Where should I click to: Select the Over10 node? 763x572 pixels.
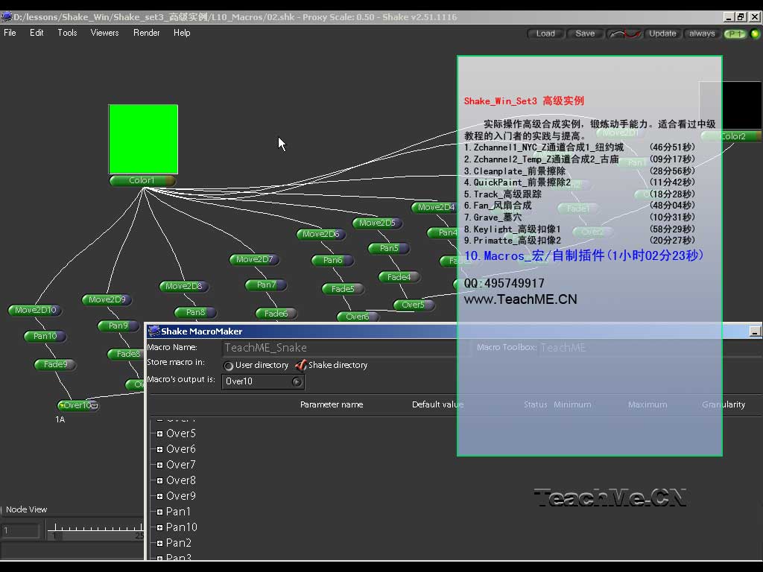pyautogui.click(x=78, y=405)
